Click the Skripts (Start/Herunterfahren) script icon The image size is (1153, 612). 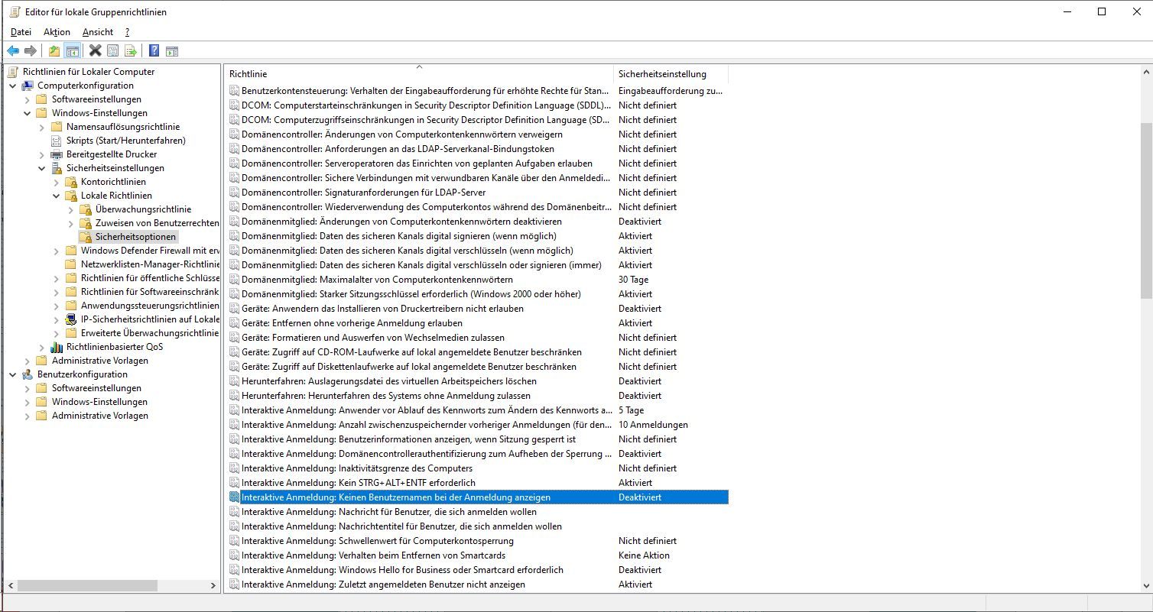[57, 141]
